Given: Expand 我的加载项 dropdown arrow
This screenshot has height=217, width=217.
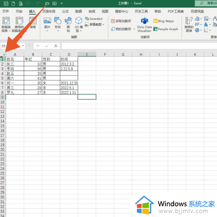Looking at the screenshot, I should pyautogui.click(x=134, y=29).
